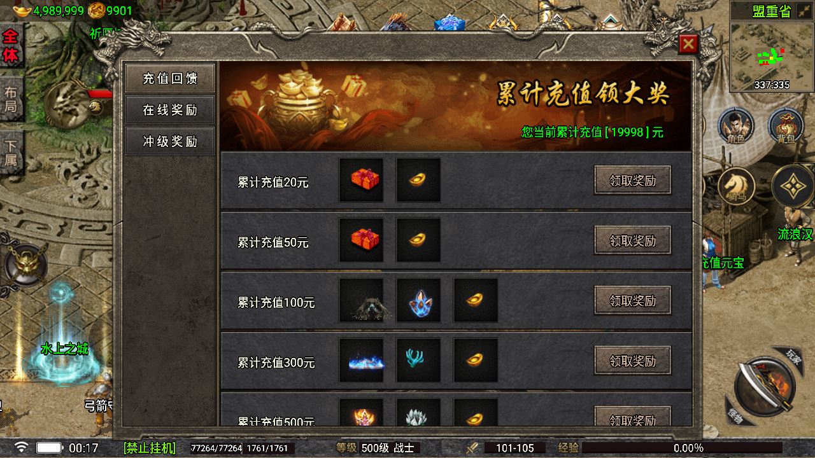The width and height of the screenshot is (815, 458).
Task: Click the minimap thumbnail
Action: [771, 57]
